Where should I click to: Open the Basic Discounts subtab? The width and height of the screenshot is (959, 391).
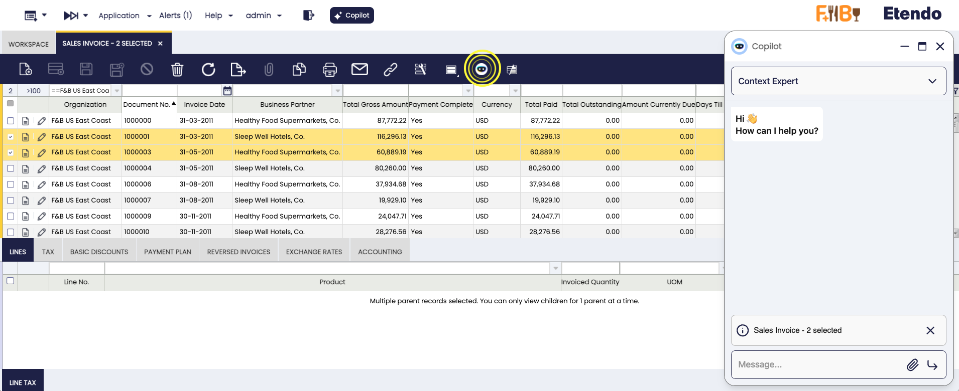pos(99,252)
